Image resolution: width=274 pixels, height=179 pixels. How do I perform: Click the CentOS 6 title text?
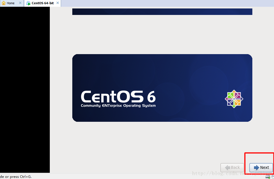point(118,96)
